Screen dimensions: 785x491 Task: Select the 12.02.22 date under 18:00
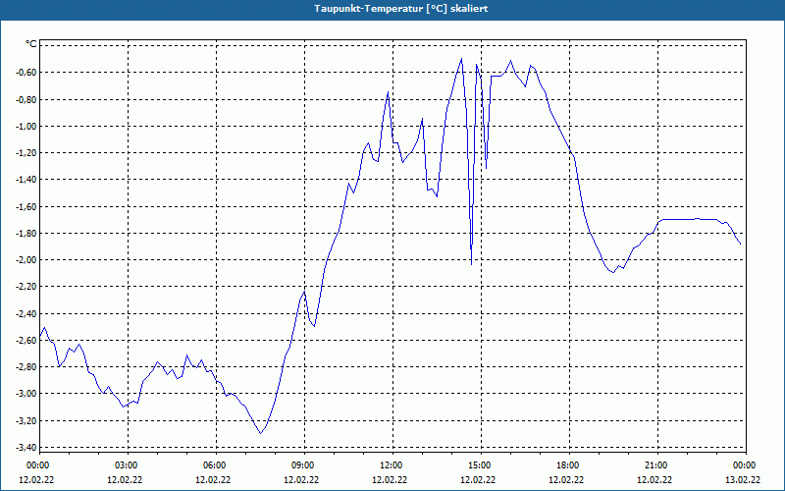pos(566,479)
